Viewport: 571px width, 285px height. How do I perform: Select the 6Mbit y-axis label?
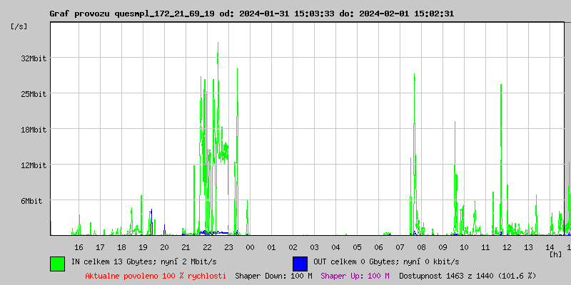coord(31,201)
